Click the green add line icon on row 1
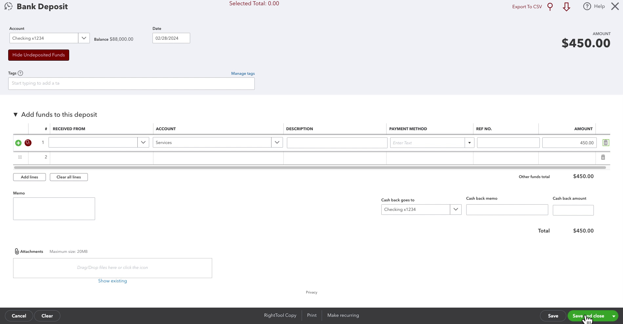The image size is (623, 324). (18, 143)
